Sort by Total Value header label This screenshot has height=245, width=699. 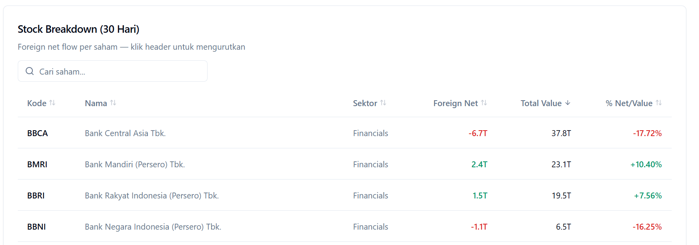point(541,103)
